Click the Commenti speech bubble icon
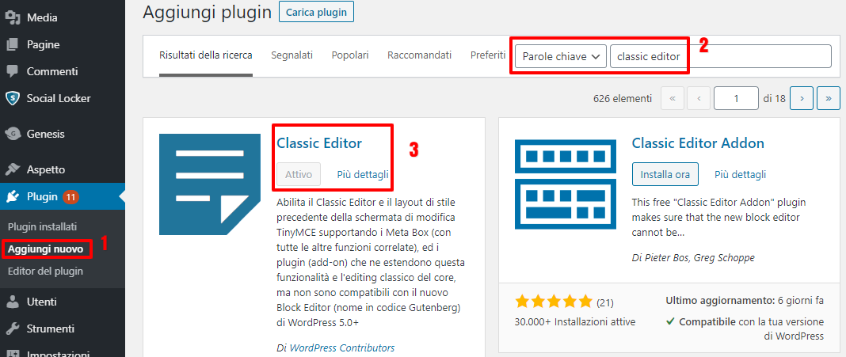 click(13, 71)
